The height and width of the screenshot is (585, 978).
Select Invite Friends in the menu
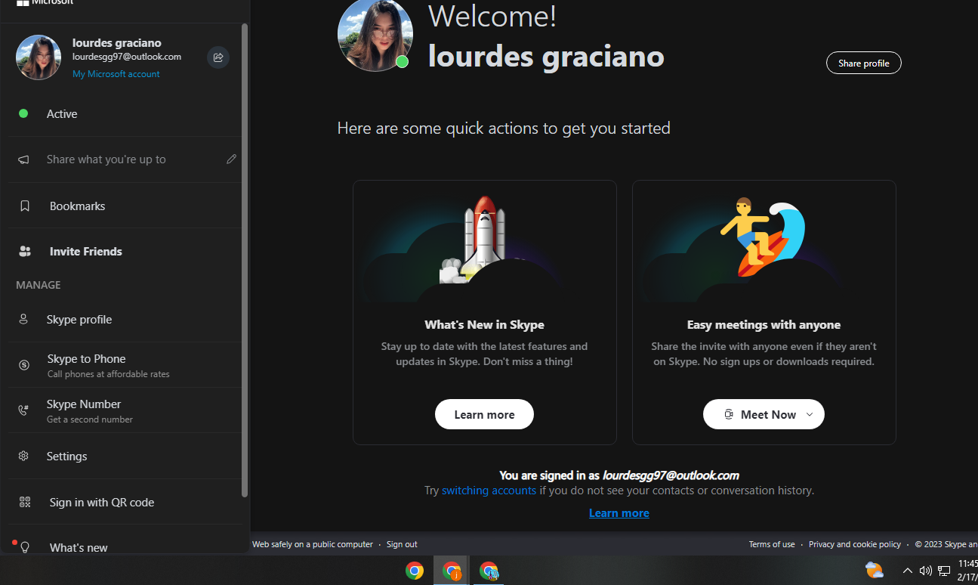click(x=125, y=252)
